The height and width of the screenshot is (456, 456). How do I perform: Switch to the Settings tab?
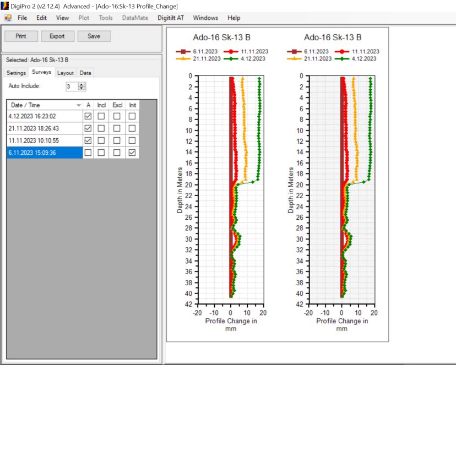point(16,73)
